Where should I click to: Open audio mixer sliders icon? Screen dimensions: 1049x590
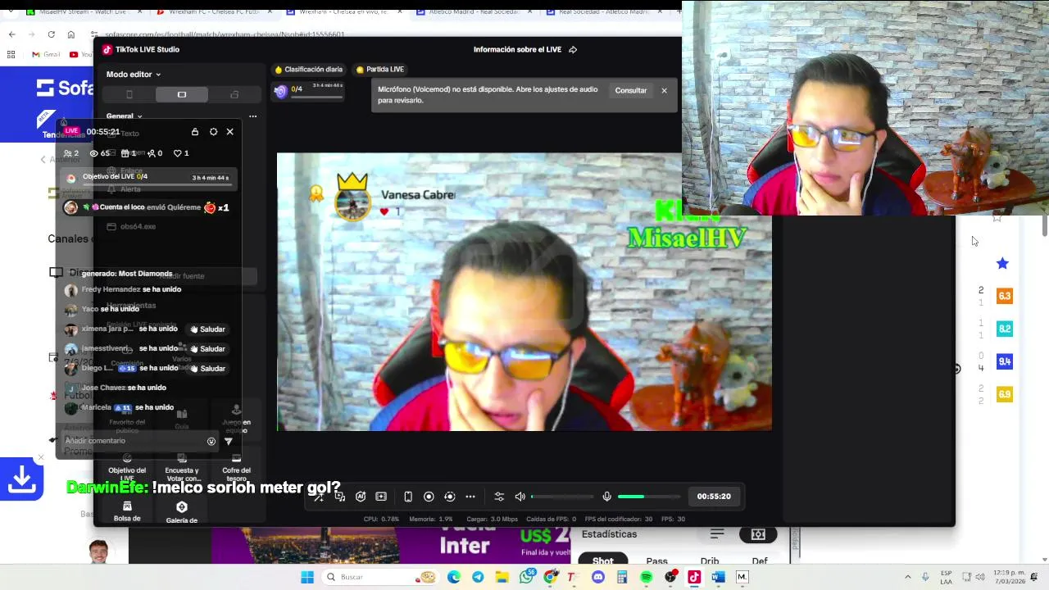tap(499, 497)
